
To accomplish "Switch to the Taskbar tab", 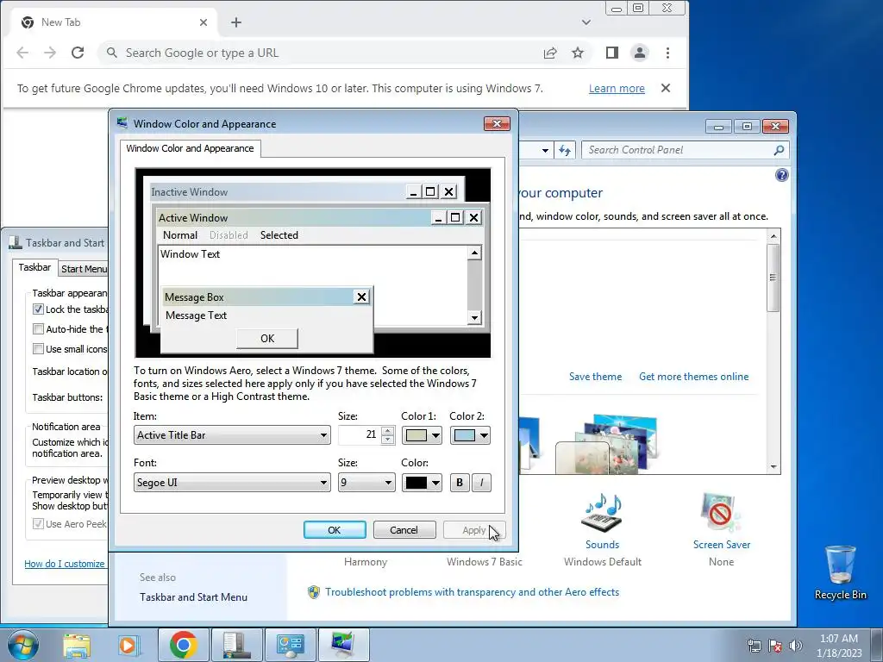I will (x=34, y=267).
